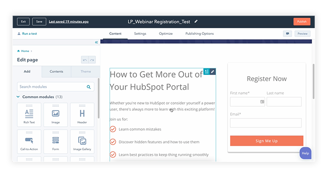
Task: Select the Theme tab in sidebar
Action: (x=86, y=71)
